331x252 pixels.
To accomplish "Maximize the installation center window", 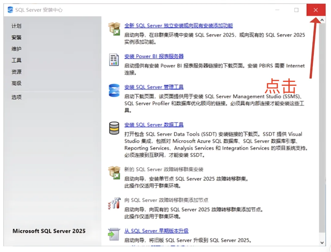I will [296, 10].
